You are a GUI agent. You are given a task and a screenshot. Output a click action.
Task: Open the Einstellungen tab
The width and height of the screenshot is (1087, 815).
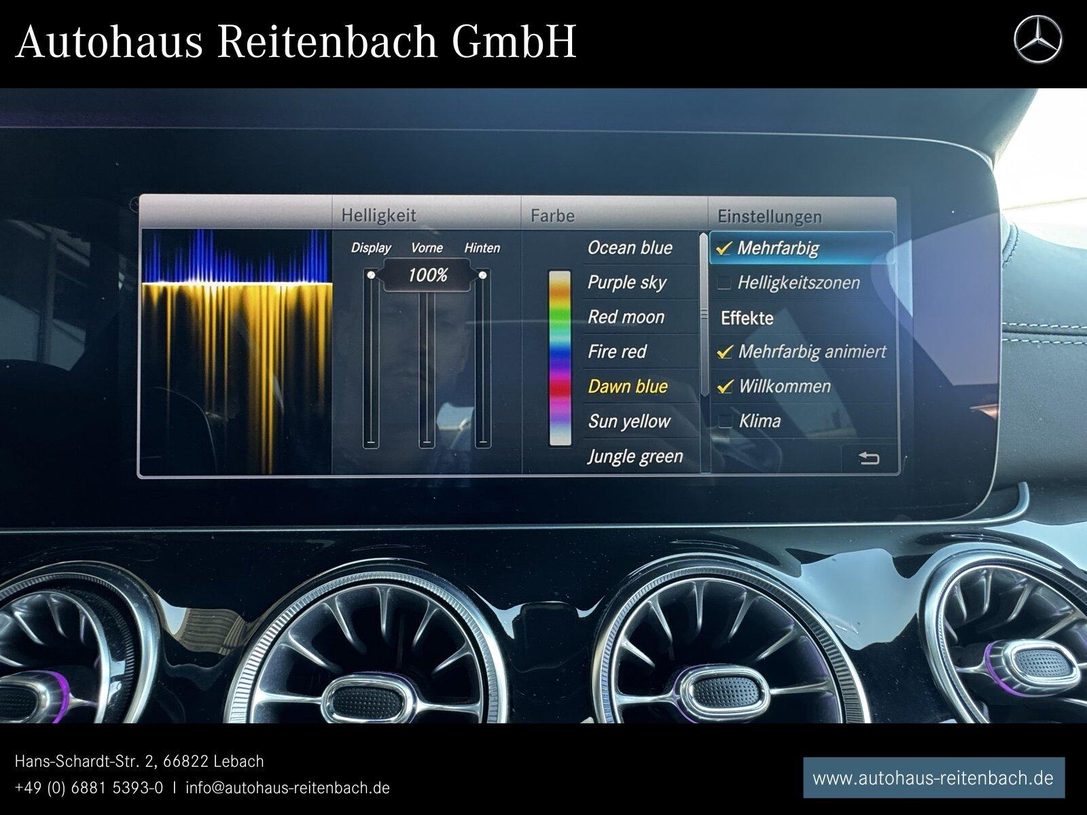pos(802,217)
